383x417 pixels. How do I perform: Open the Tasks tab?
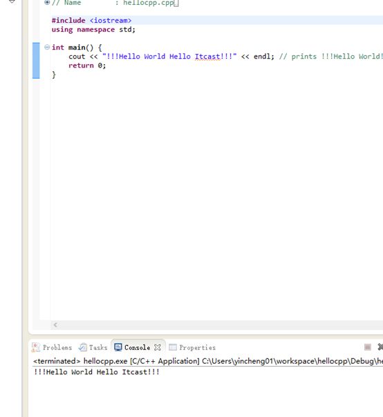click(93, 347)
